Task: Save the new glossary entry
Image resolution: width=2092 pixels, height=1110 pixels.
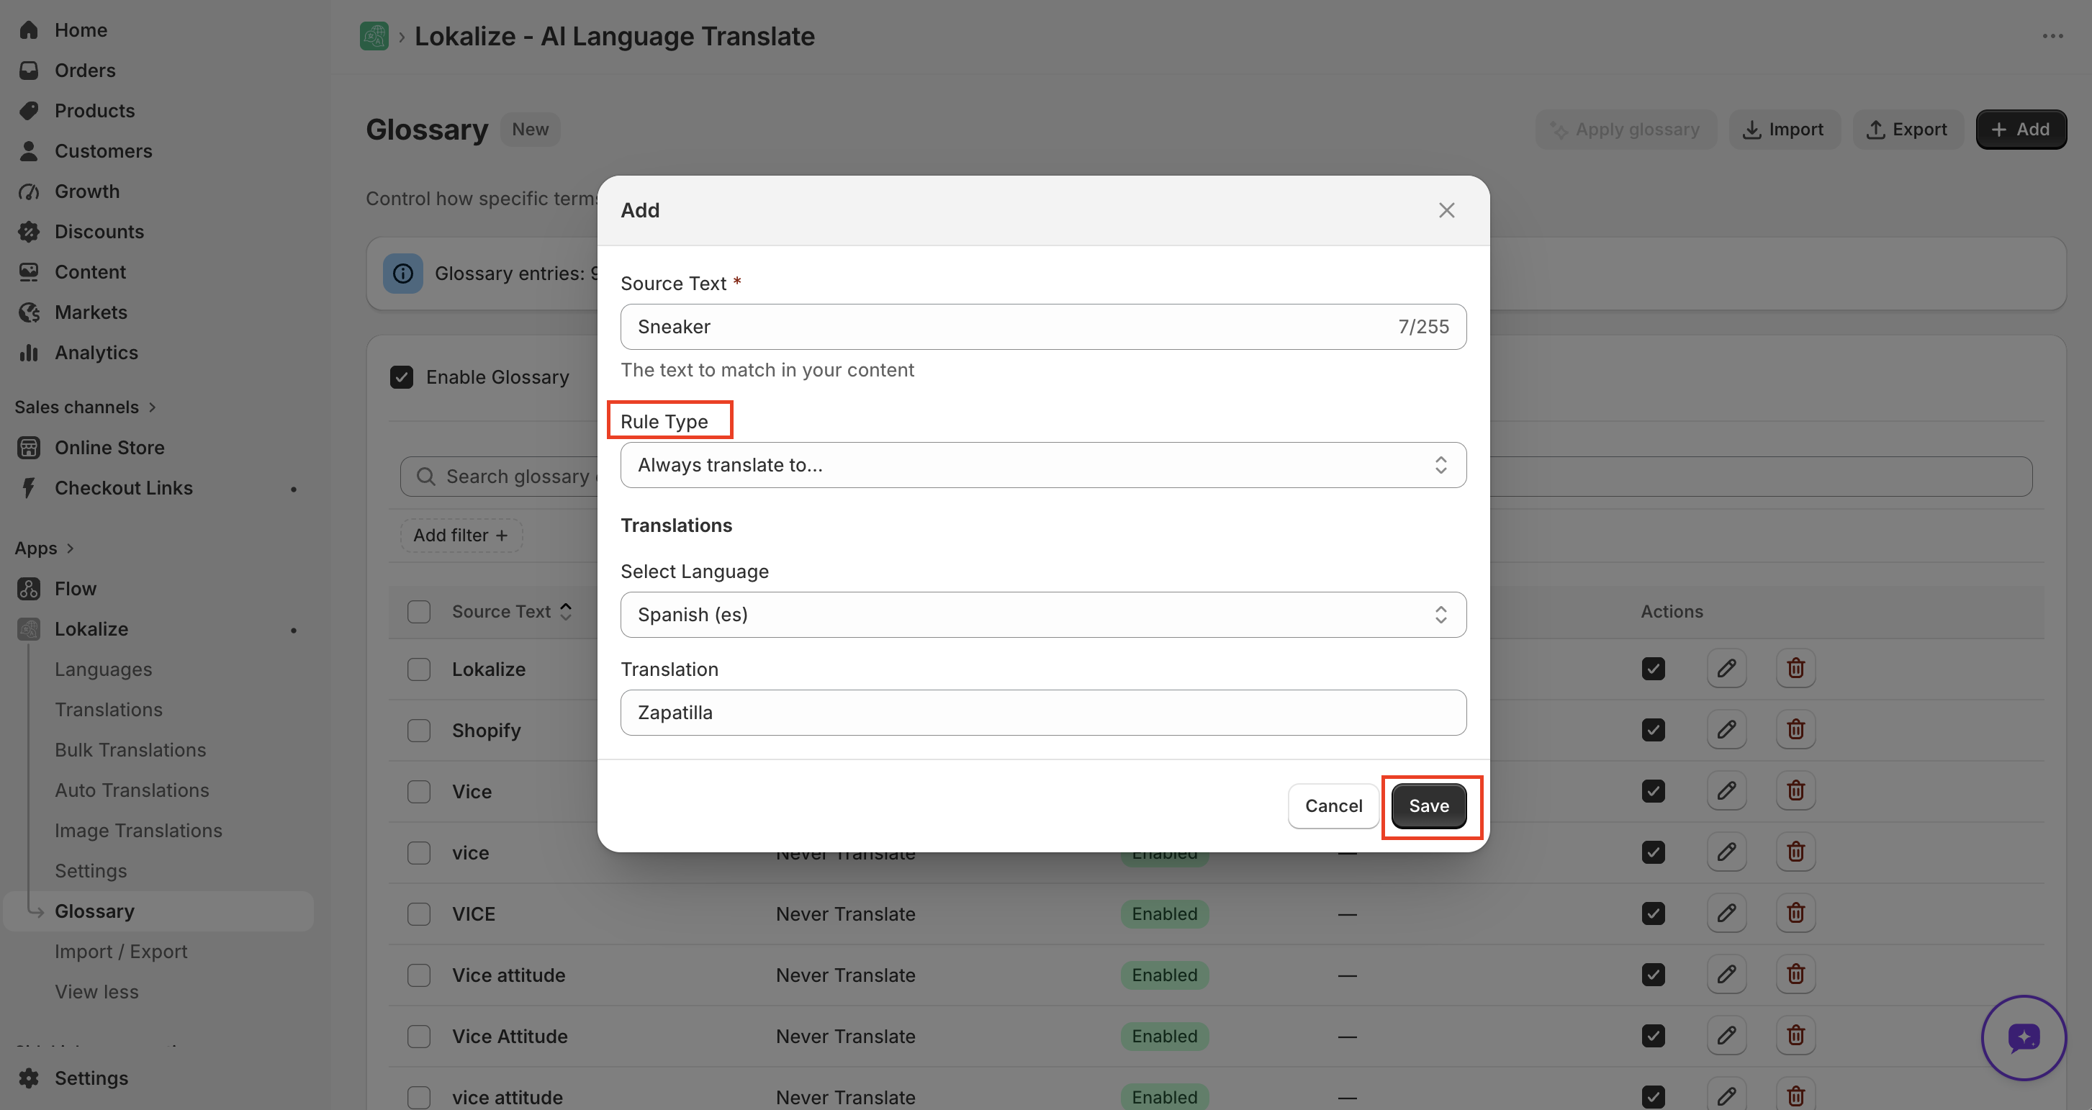Action: pos(1428,806)
